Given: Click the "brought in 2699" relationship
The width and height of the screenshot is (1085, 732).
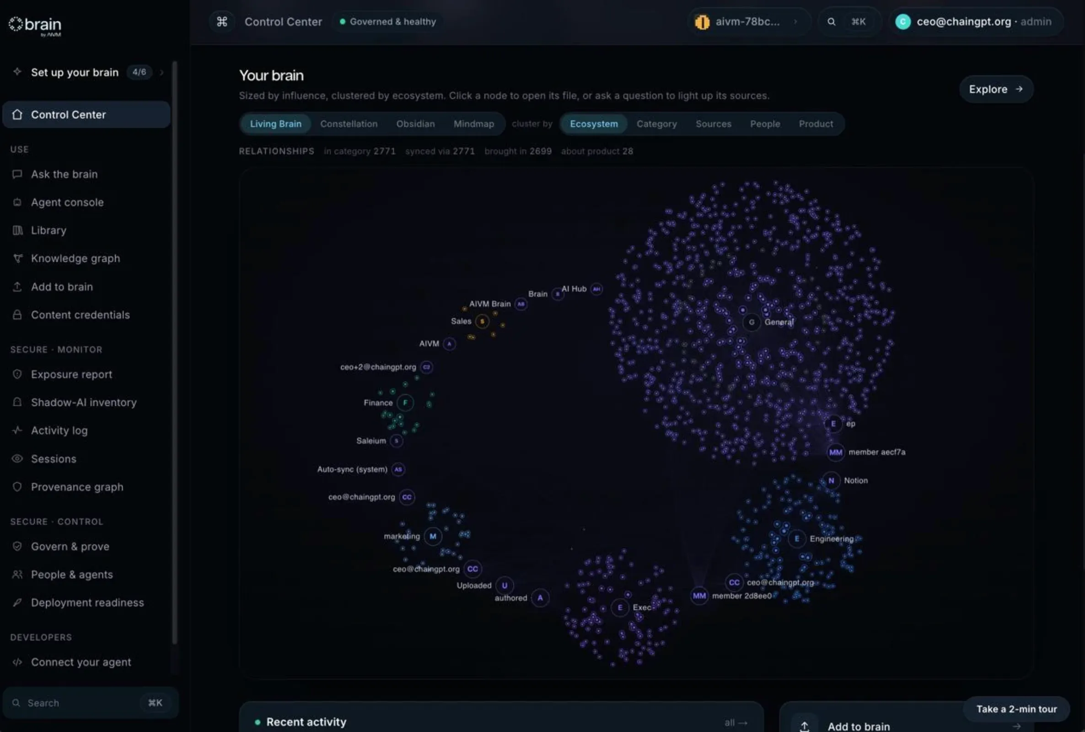Looking at the screenshot, I should [x=518, y=151].
